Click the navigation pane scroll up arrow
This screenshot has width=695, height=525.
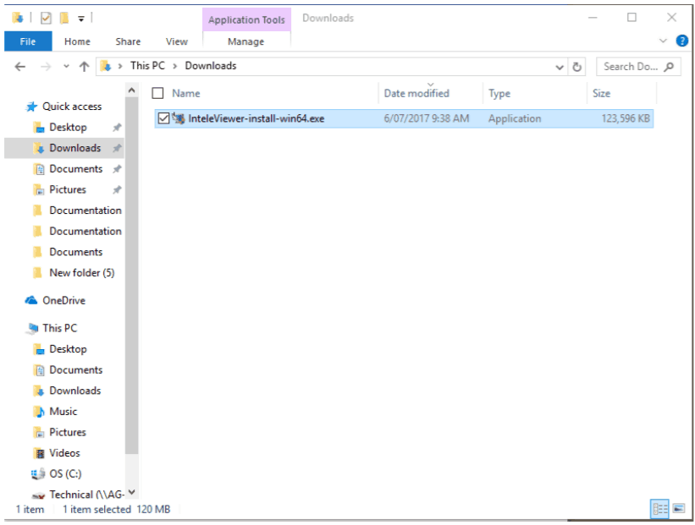pos(131,90)
